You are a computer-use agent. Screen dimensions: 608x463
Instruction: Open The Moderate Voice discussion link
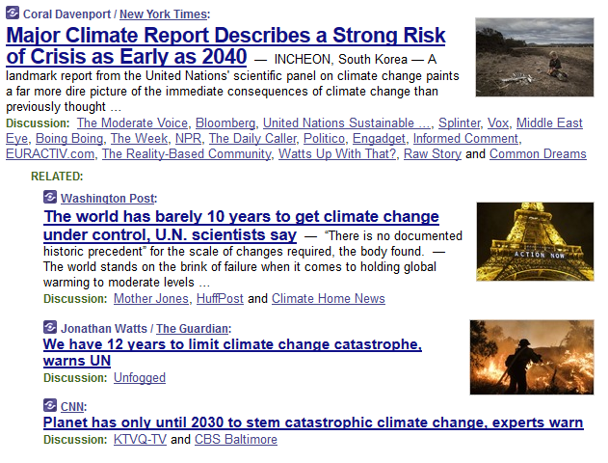pyautogui.click(x=132, y=123)
